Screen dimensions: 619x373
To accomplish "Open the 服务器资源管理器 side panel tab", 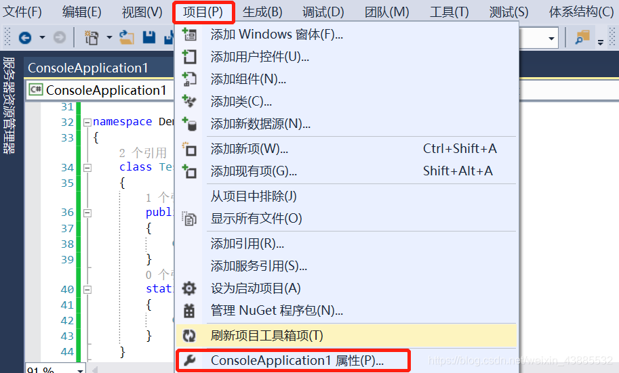I will (x=9, y=106).
